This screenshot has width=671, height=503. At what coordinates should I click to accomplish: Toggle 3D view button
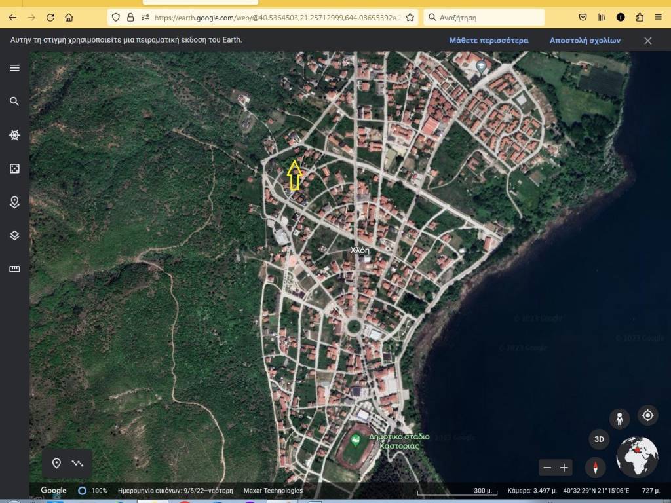click(x=598, y=439)
